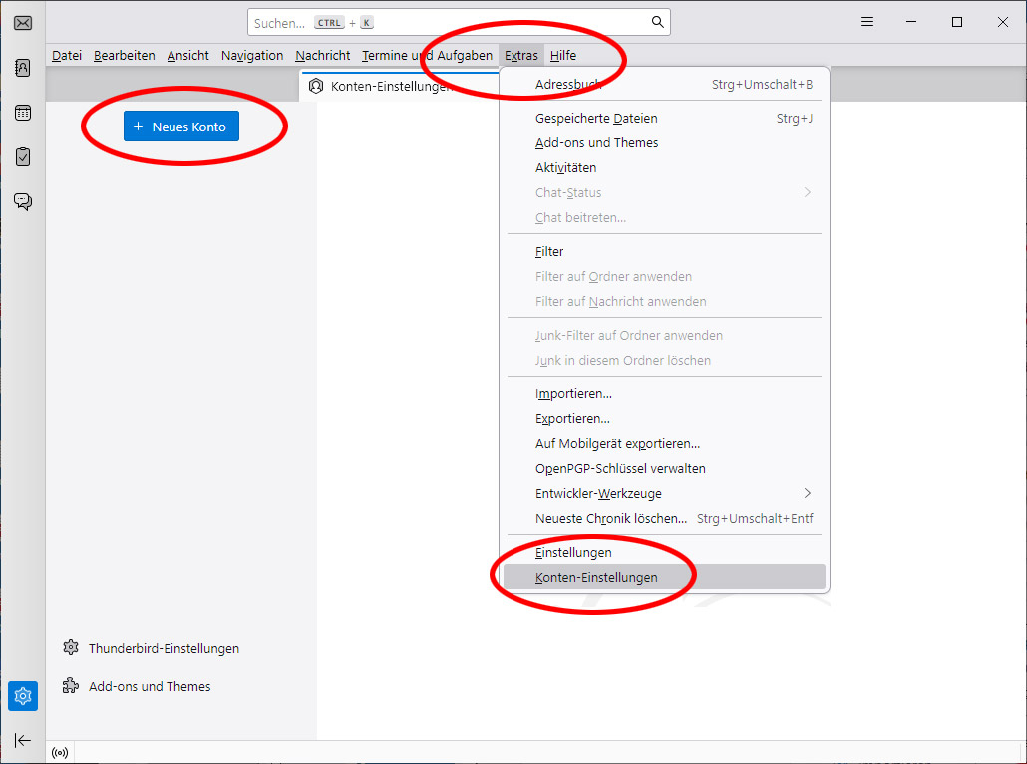This screenshot has width=1027, height=764.
Task: Open the Navigation menu
Action: pos(252,56)
